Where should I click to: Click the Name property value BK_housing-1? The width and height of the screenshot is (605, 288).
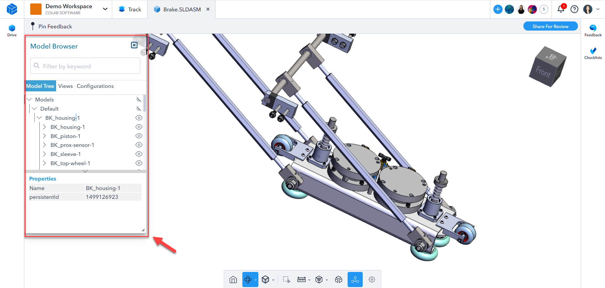point(103,188)
